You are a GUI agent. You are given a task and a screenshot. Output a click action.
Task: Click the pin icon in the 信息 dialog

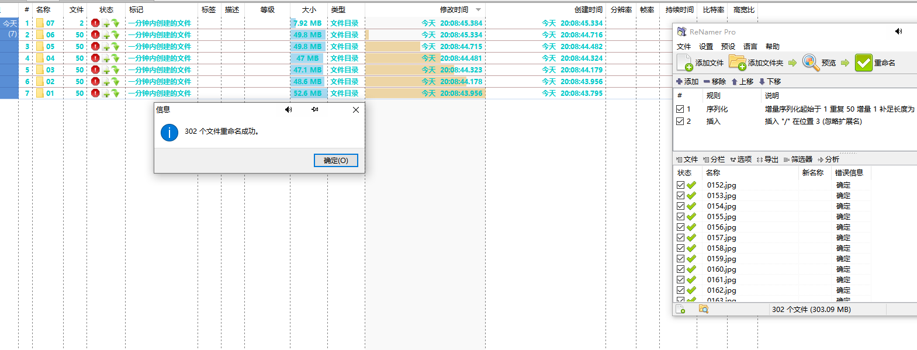tap(315, 110)
